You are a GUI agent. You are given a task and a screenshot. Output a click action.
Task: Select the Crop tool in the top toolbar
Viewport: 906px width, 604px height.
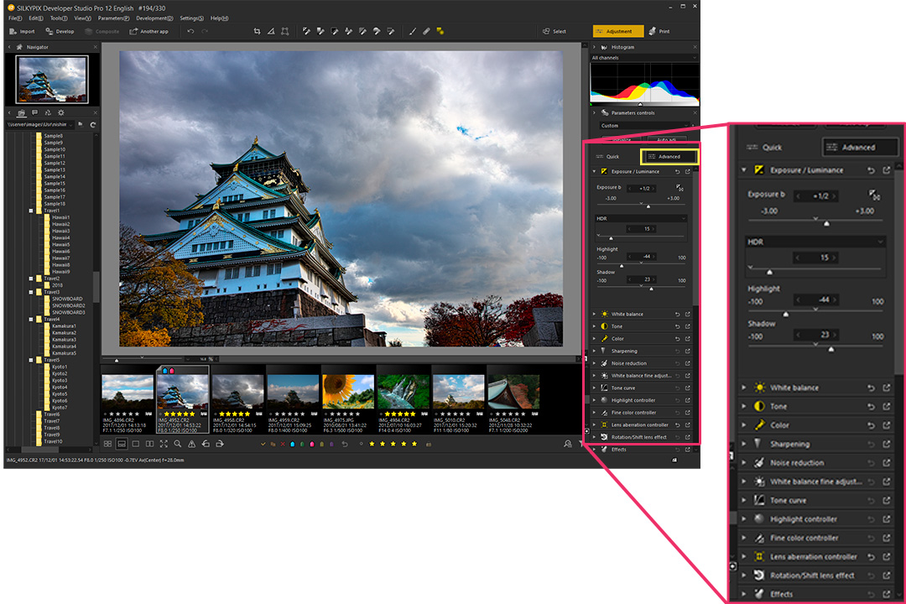point(258,31)
